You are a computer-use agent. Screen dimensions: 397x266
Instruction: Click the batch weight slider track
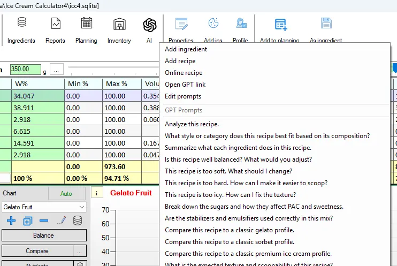113,67
